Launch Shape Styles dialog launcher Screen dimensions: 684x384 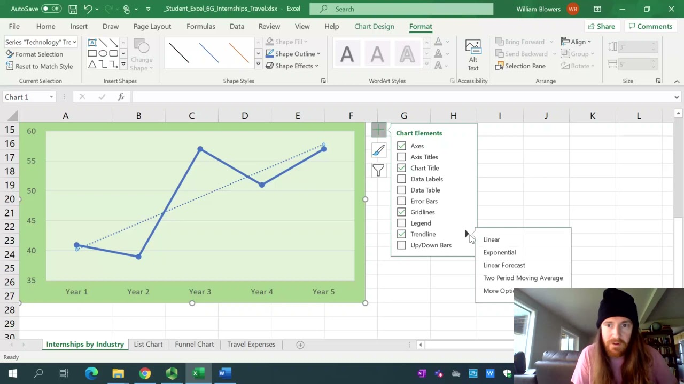click(323, 81)
